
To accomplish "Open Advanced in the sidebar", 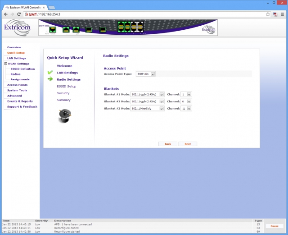I will (x=14, y=96).
